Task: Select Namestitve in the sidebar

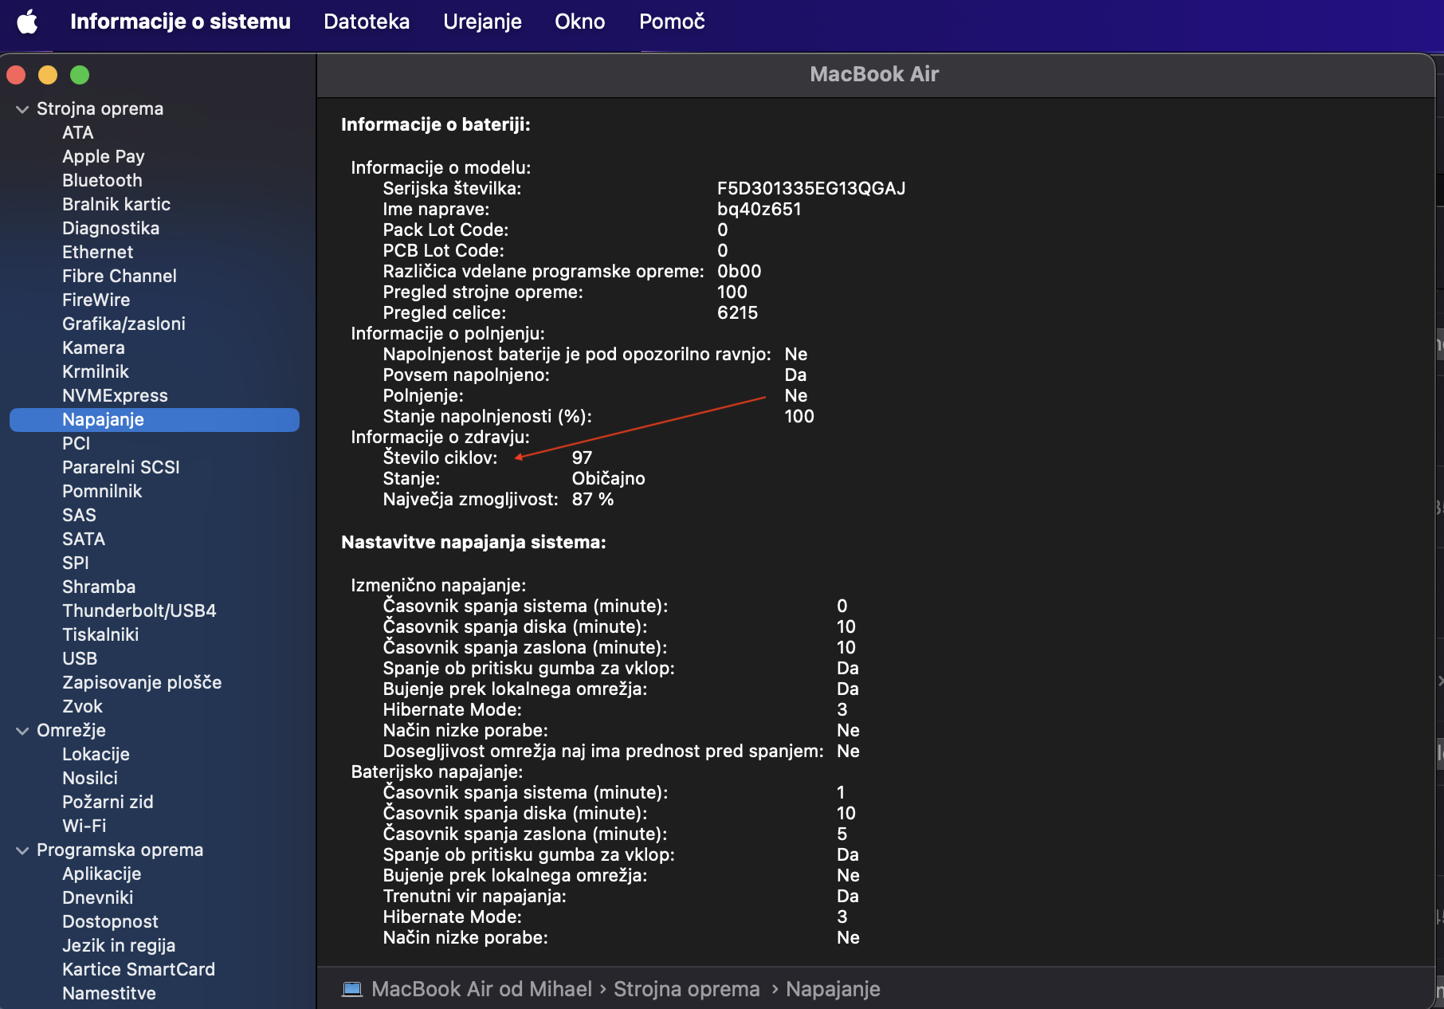Action: point(109,993)
